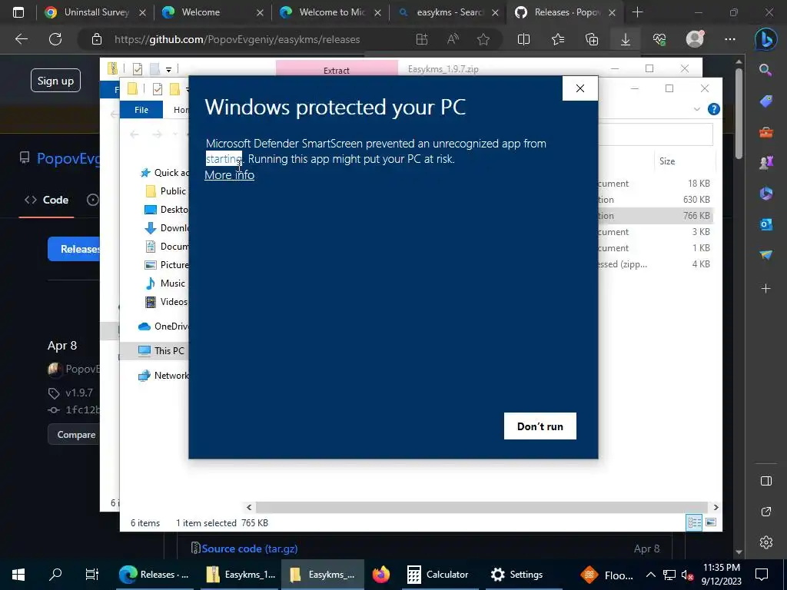This screenshot has width=787, height=590.
Task: Open Edge sidebar search icon
Action: click(x=765, y=70)
